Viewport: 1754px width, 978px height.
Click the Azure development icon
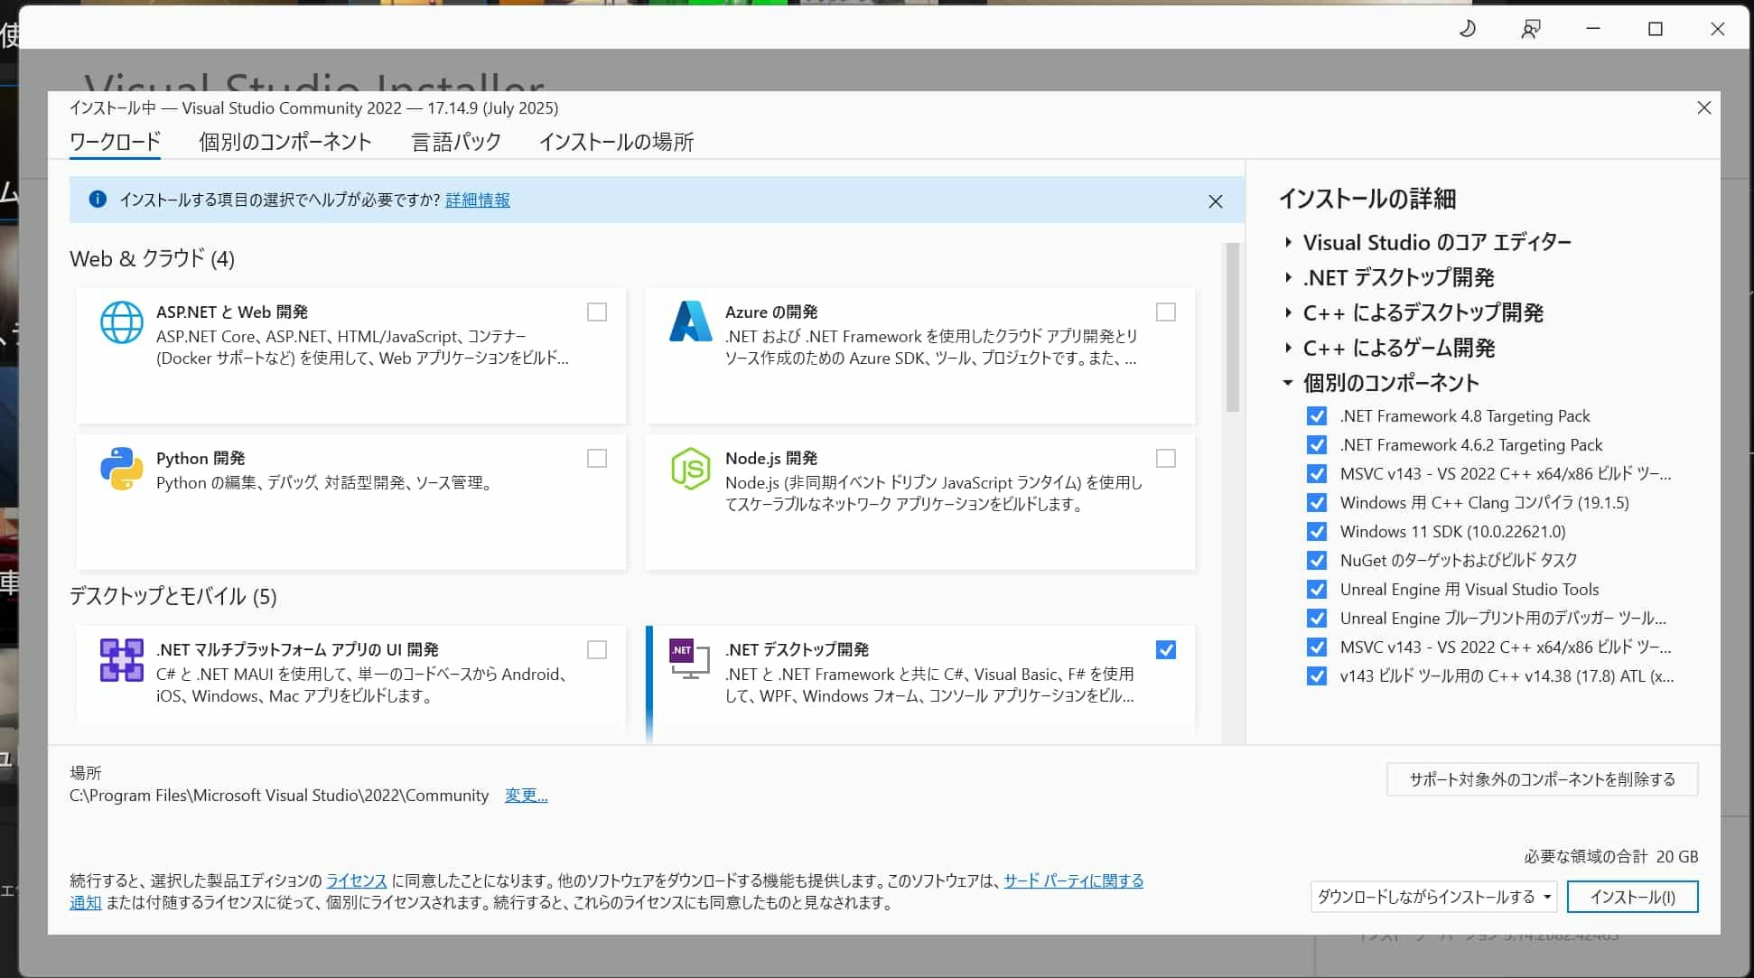(691, 322)
